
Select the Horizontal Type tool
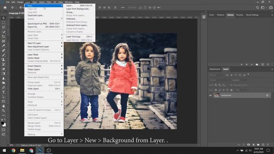(x=3, y=92)
